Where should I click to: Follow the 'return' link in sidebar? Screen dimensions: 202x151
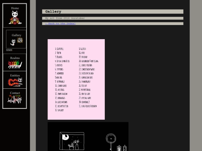9,50
